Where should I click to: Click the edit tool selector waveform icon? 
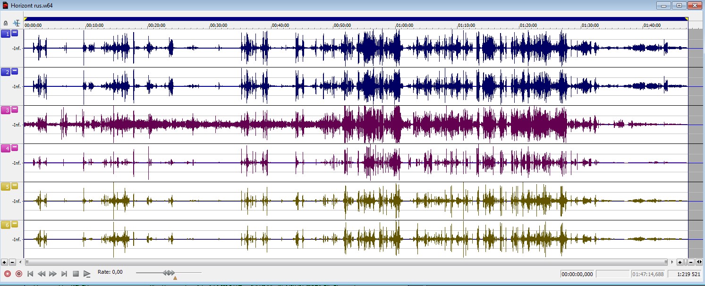(17, 23)
